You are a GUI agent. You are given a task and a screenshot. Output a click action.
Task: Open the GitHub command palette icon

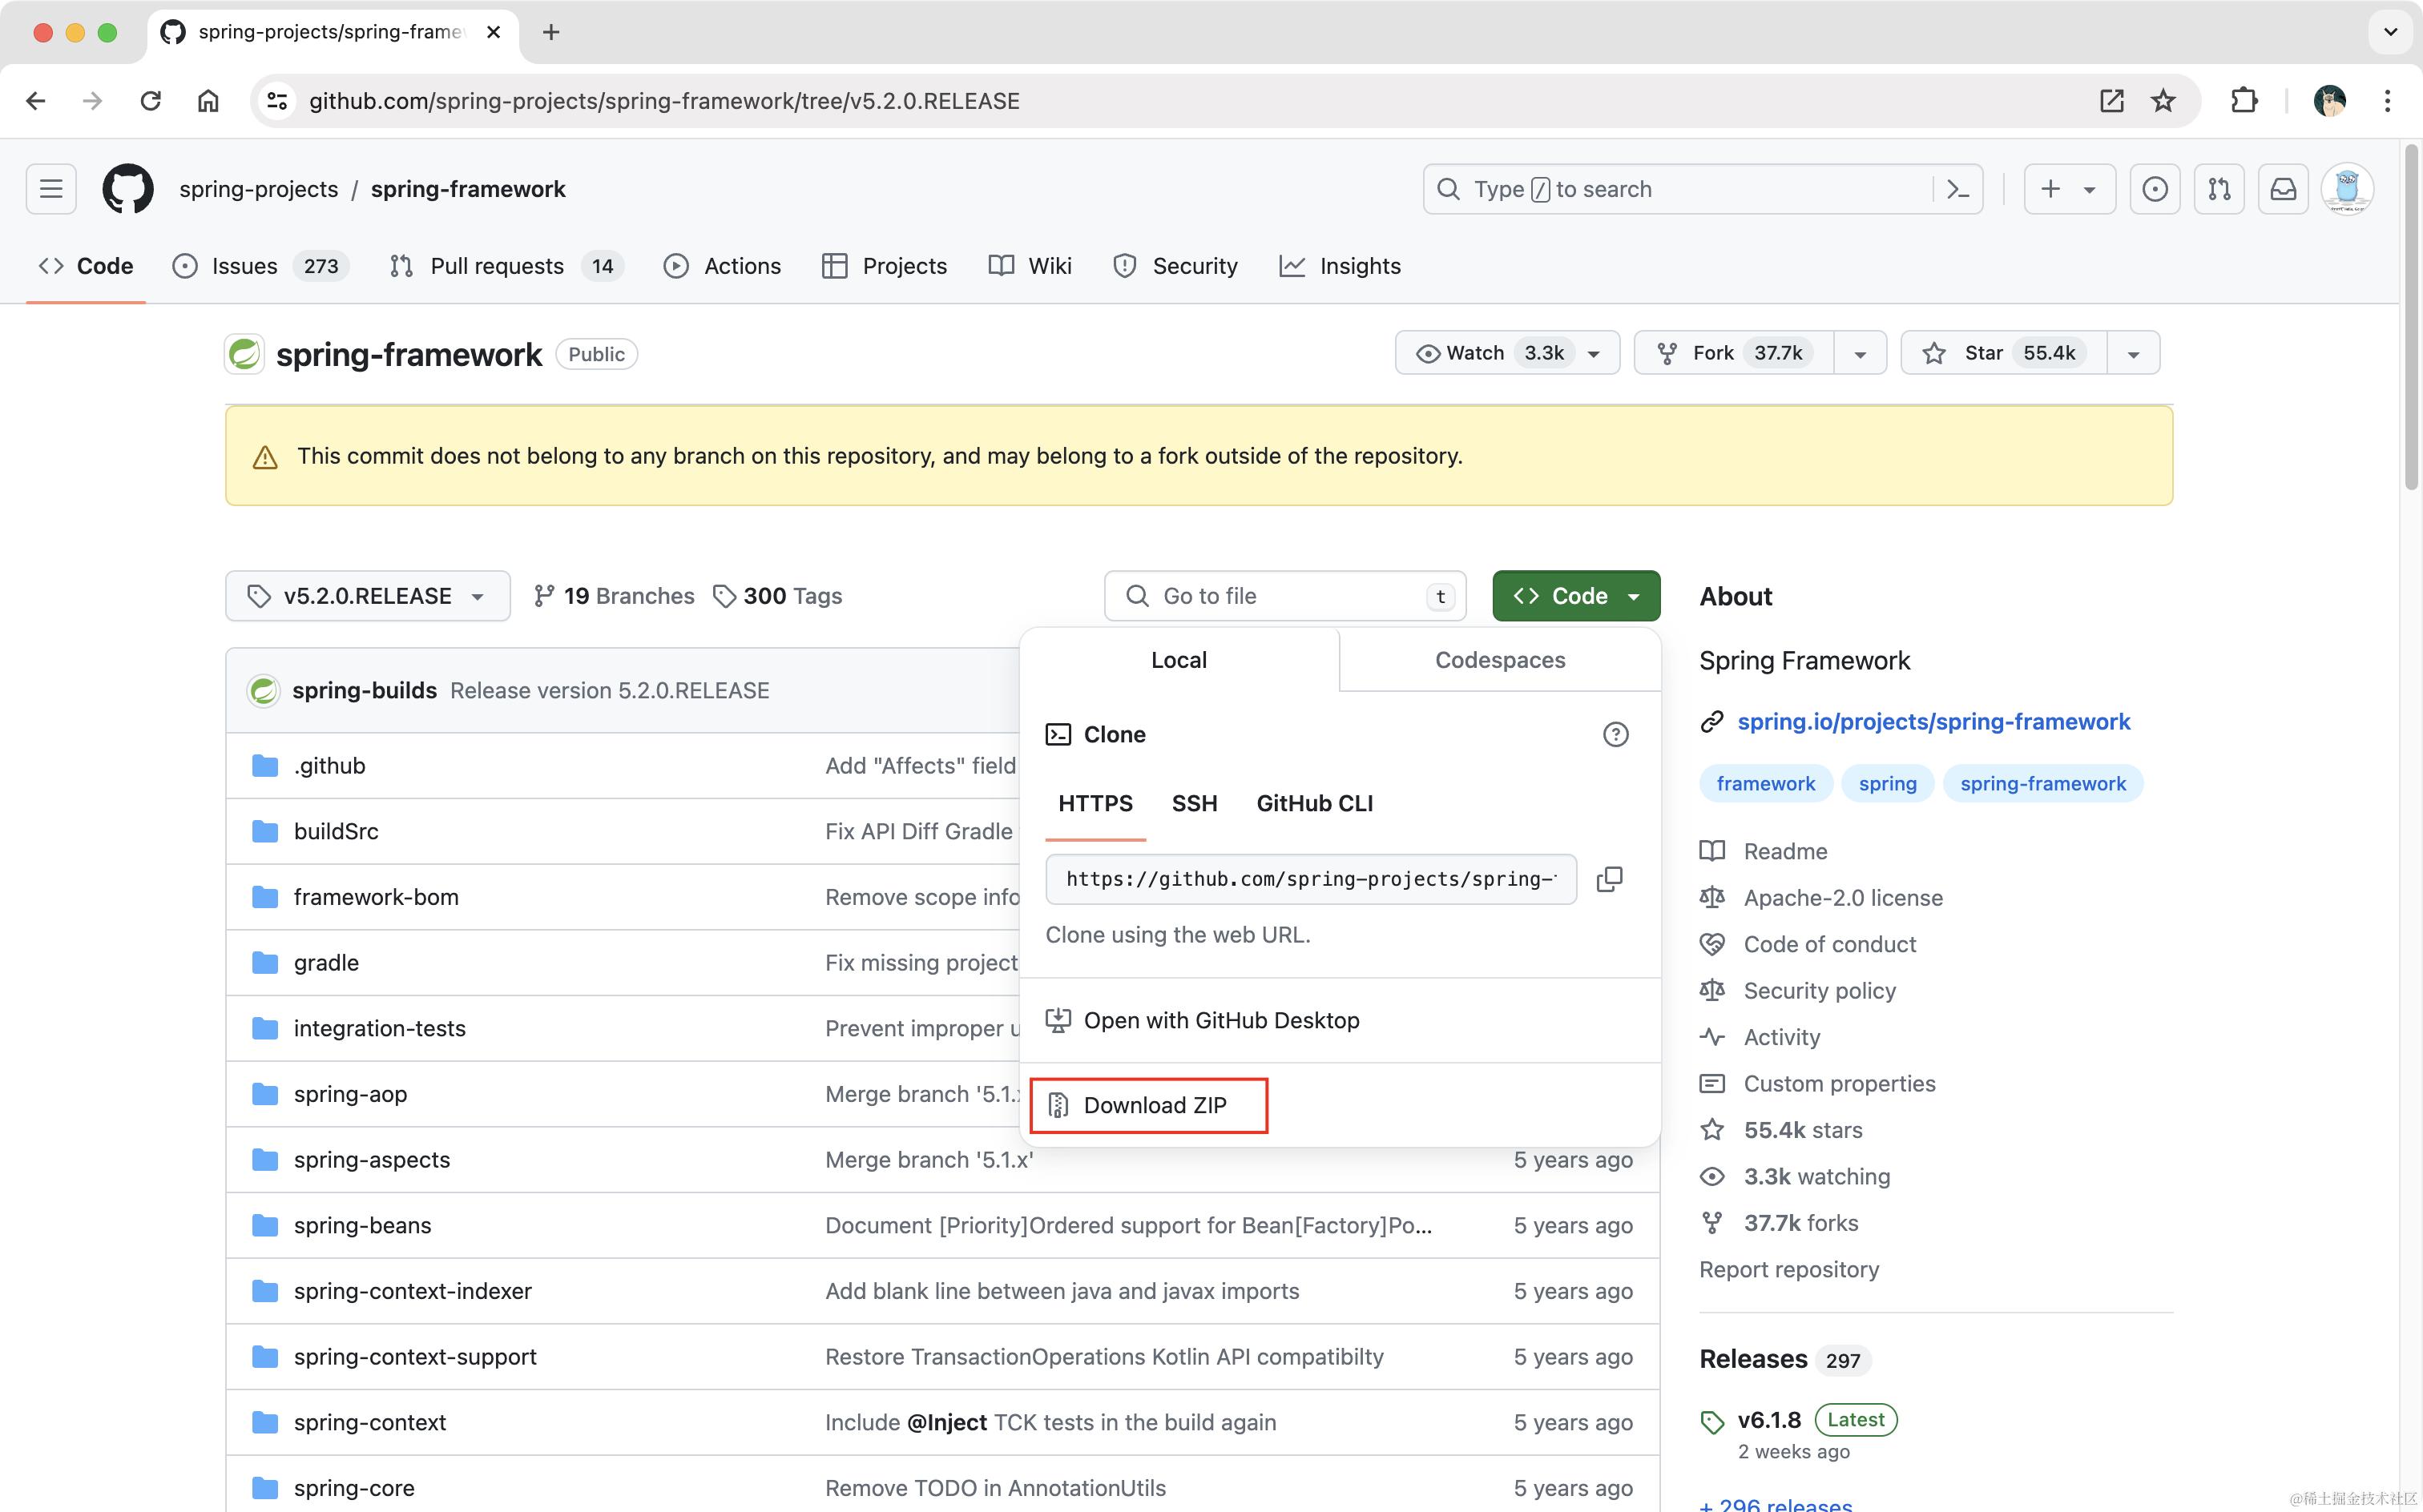tap(1957, 189)
